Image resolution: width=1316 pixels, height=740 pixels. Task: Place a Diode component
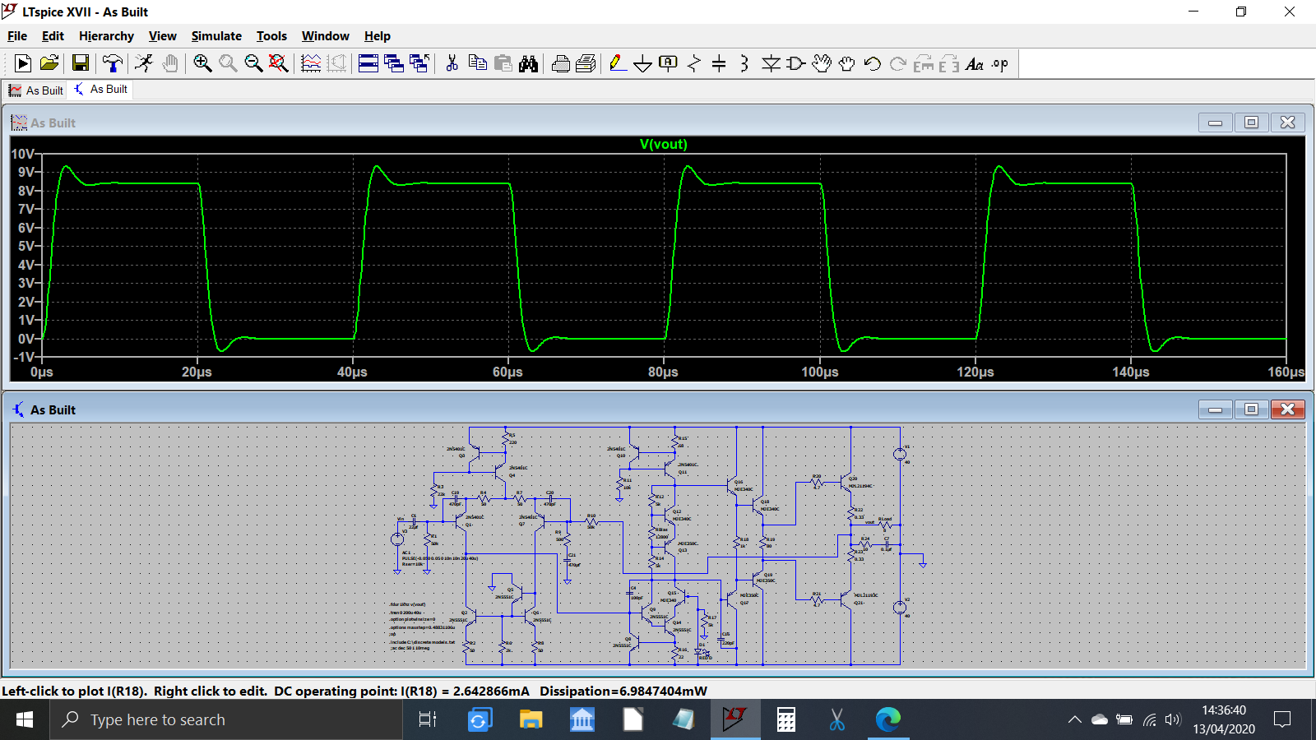[771, 63]
